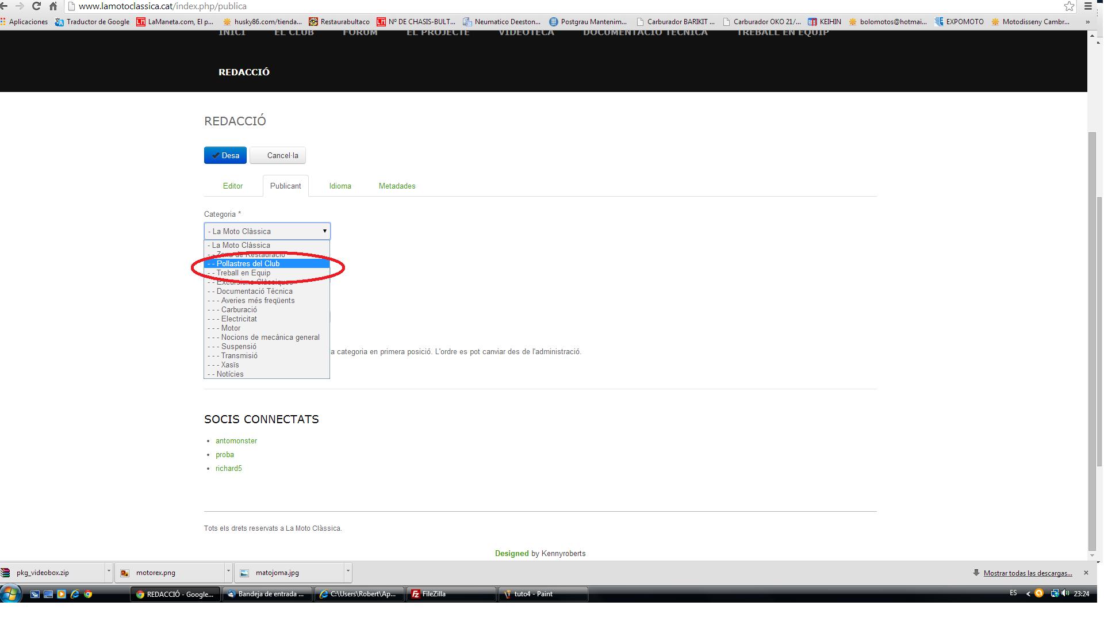
Task: Open the bolomotos@hotmai bookmark
Action: click(x=888, y=22)
